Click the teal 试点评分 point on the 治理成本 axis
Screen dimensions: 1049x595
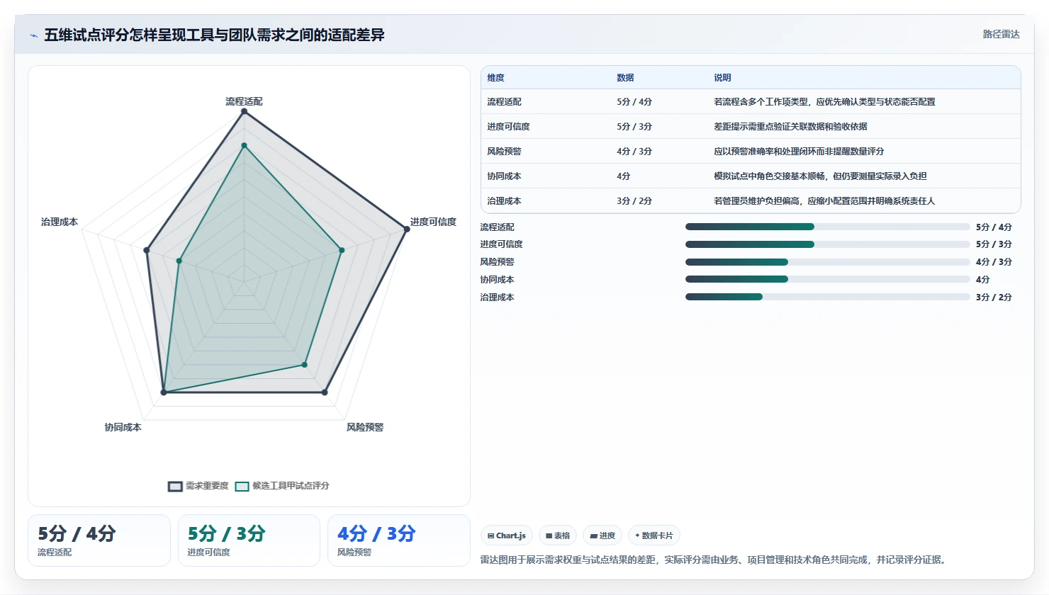click(x=179, y=261)
